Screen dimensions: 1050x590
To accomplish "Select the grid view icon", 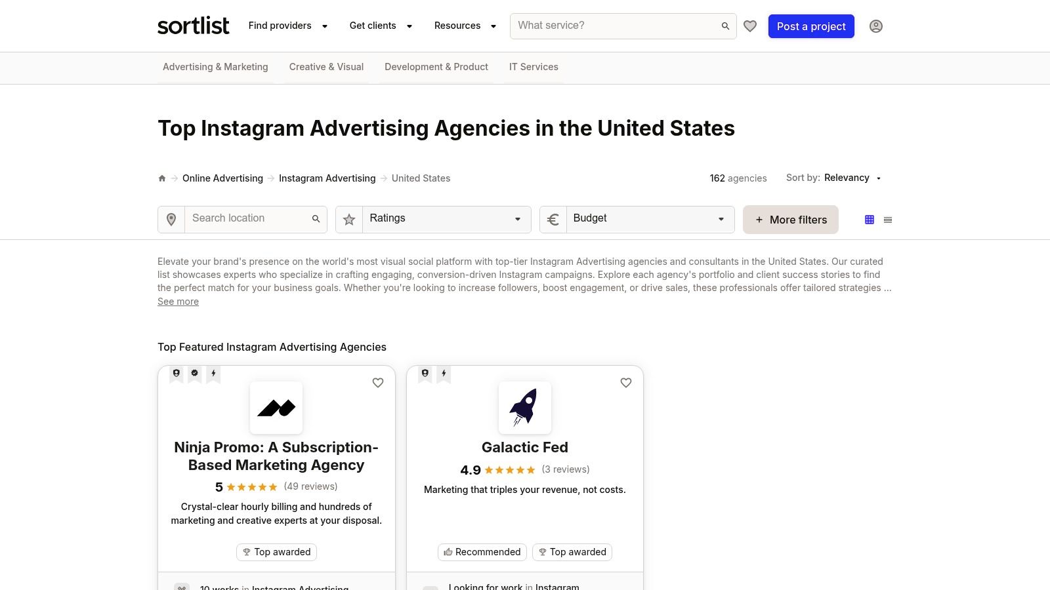I will click(869, 220).
